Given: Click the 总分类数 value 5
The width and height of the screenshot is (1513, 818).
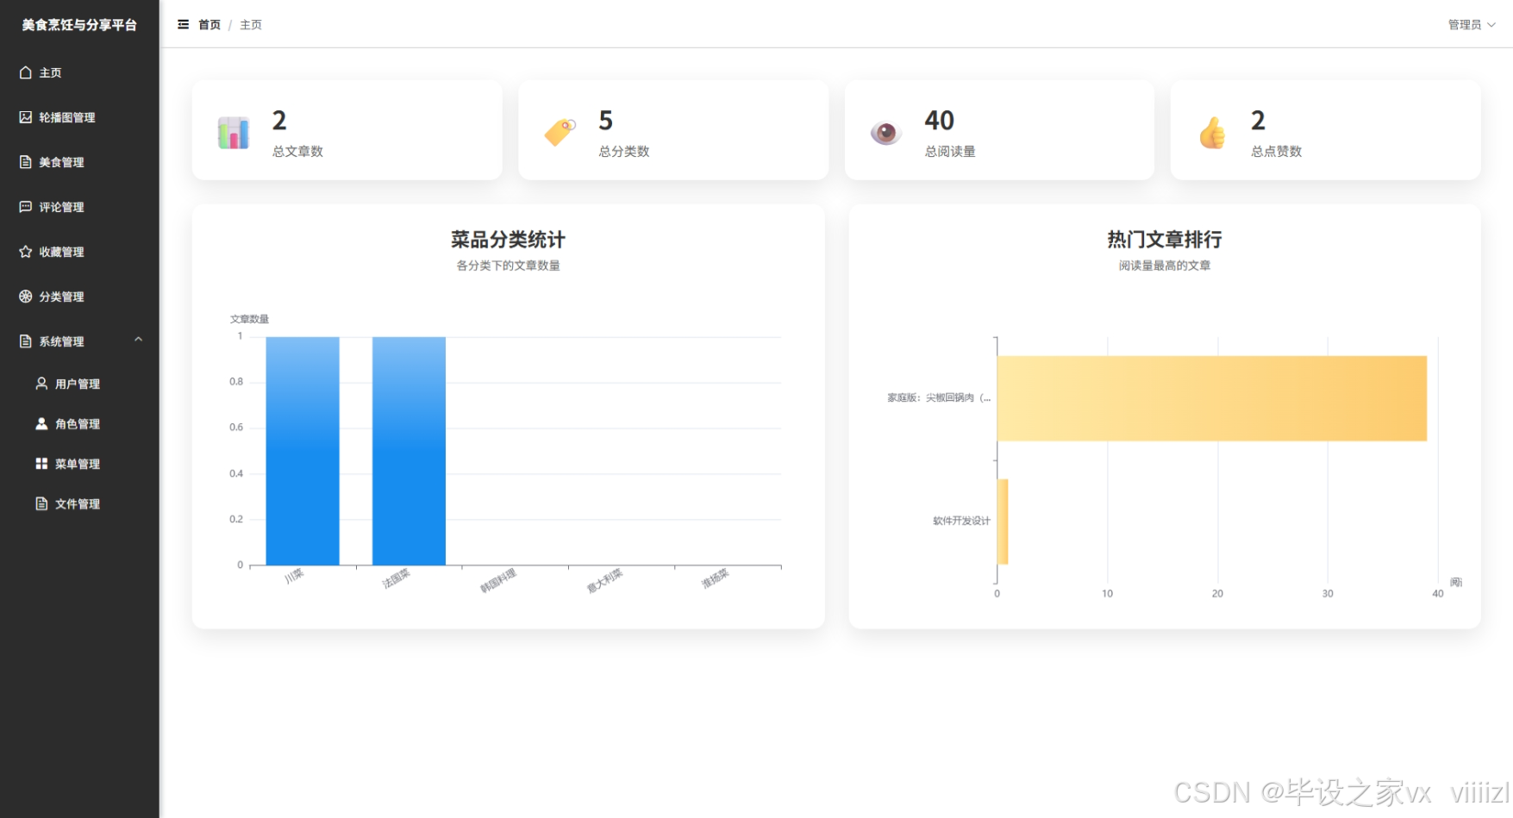Looking at the screenshot, I should pos(606,121).
